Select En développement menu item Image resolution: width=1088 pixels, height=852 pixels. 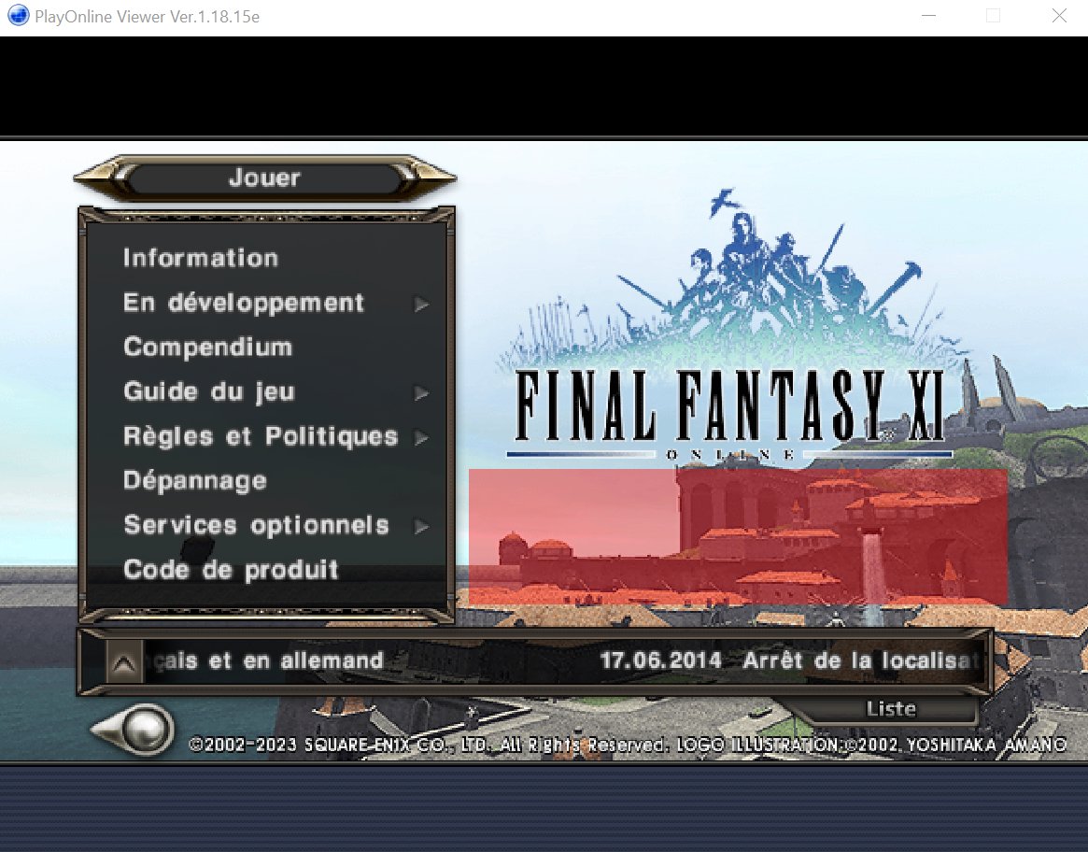pyautogui.click(x=244, y=304)
